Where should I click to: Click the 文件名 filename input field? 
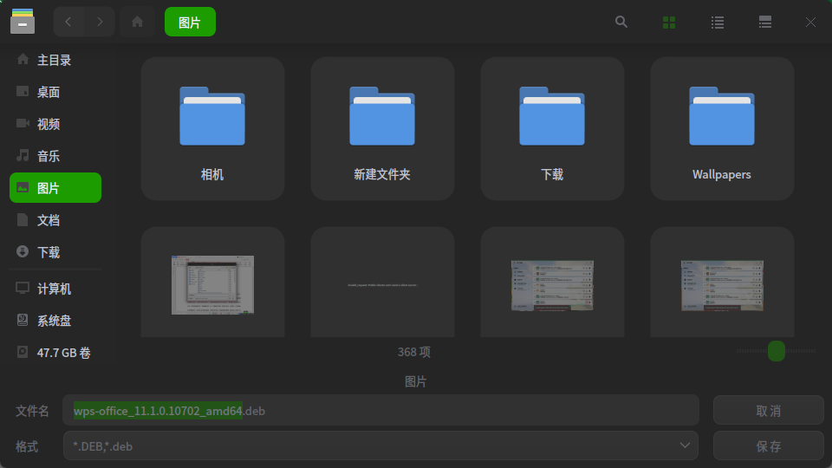[x=380, y=410]
